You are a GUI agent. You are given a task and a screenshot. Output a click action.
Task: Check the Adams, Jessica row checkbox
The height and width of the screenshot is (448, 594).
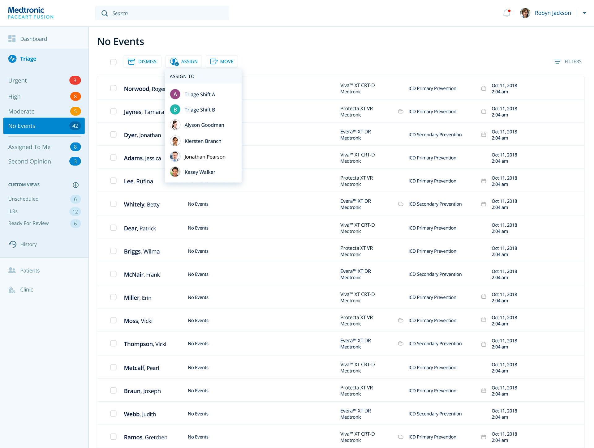click(x=114, y=158)
